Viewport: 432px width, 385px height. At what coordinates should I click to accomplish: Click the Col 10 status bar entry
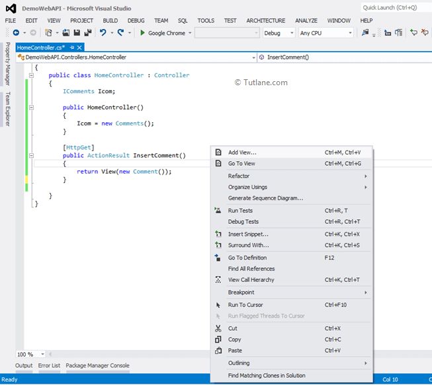coord(390,380)
